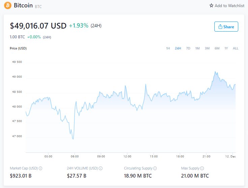The image size is (248, 188).
Task: Click the Price (USD) axis label
Action: coord(18,48)
